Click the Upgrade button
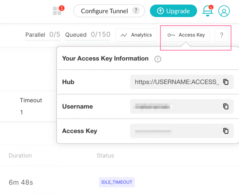 pyautogui.click(x=173, y=11)
